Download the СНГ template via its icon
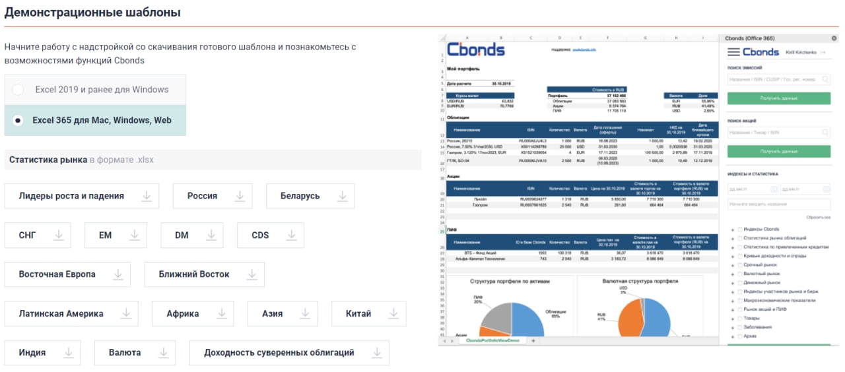845x372 pixels. pyautogui.click(x=59, y=235)
